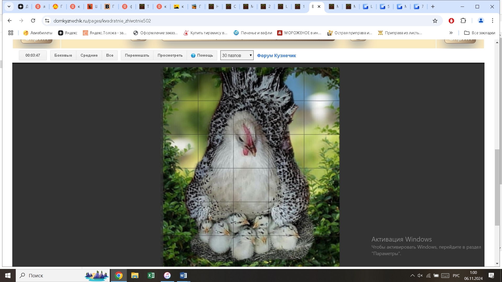502x282 pixels.
Task: Click the Все pieces button
Action: (x=110, y=55)
